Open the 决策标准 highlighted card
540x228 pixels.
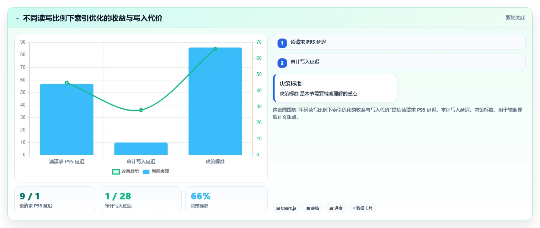[335, 88]
